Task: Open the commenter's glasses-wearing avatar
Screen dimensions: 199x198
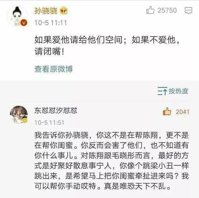Action: coord(19,115)
